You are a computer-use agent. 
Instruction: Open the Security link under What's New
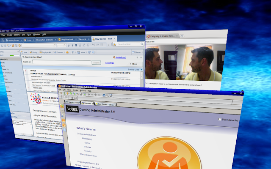[x=88, y=151]
